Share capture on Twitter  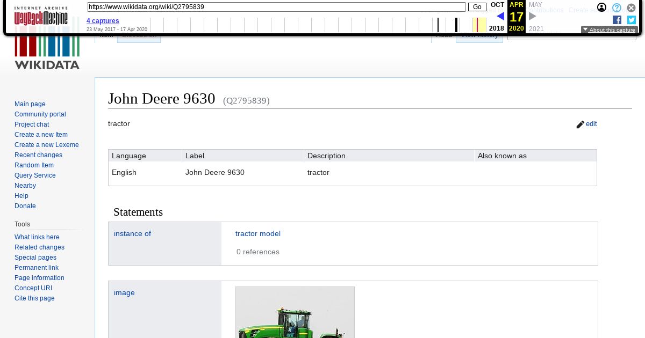point(632,20)
